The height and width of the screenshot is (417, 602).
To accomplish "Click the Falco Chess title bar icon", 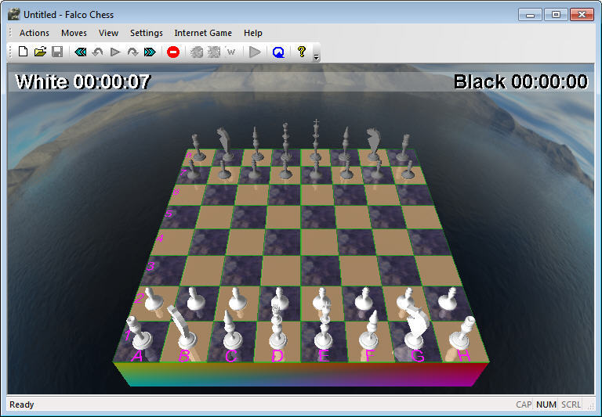I will tap(14, 14).
